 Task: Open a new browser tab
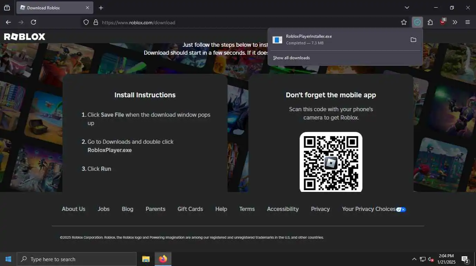(x=101, y=8)
